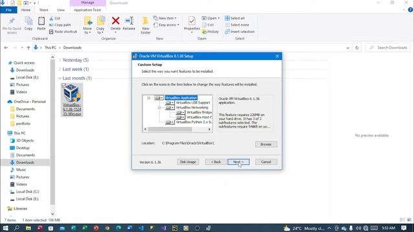Click History in the Open group

coord(210,32)
